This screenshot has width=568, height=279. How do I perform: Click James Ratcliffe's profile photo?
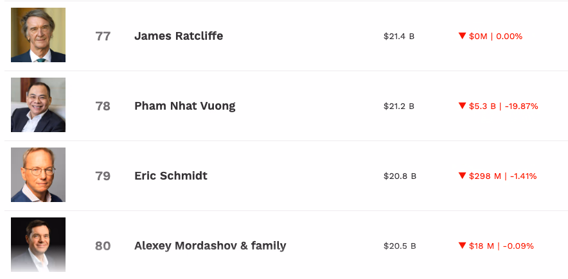pyautogui.click(x=39, y=35)
